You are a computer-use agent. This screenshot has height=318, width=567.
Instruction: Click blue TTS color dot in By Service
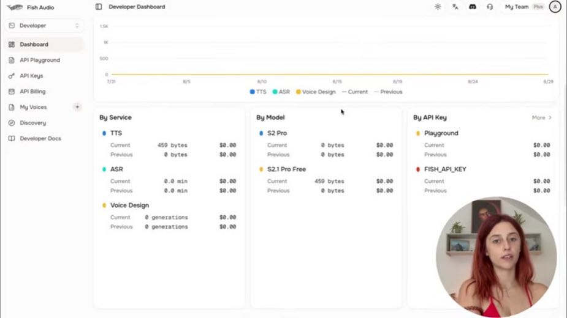coord(104,133)
